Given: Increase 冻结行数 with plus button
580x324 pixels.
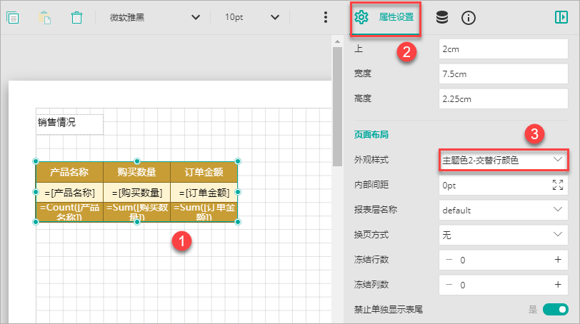Looking at the screenshot, I should point(558,260).
